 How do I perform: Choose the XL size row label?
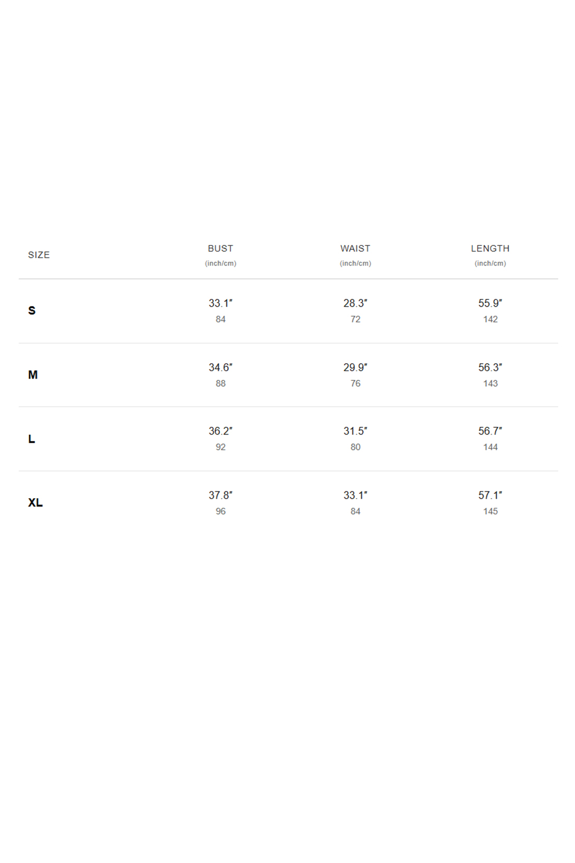tap(35, 503)
